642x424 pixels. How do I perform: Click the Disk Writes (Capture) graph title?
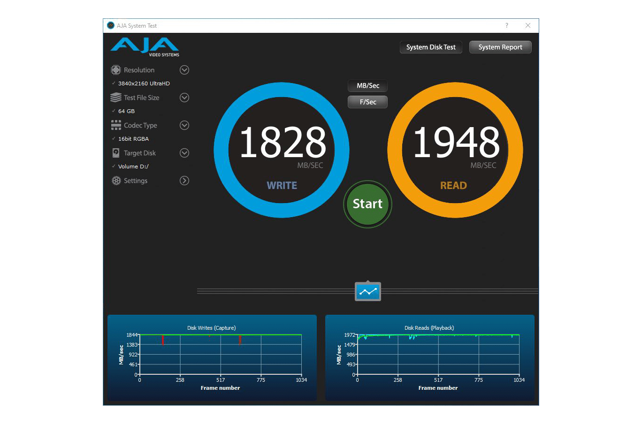211,328
